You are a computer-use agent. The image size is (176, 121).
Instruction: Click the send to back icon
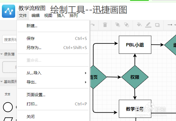[x=126, y=25]
